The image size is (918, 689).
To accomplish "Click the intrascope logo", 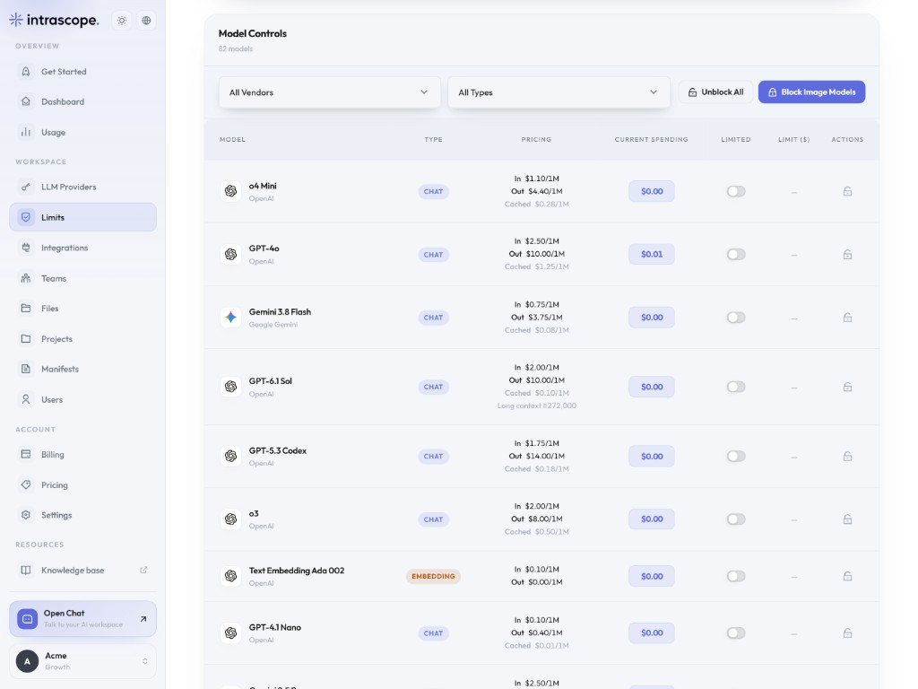I will coord(54,20).
